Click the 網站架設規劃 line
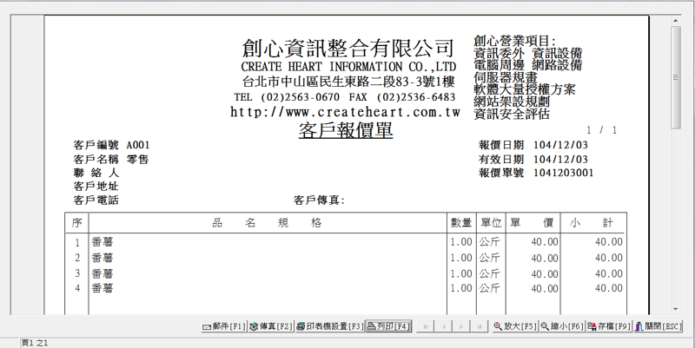 512,102
